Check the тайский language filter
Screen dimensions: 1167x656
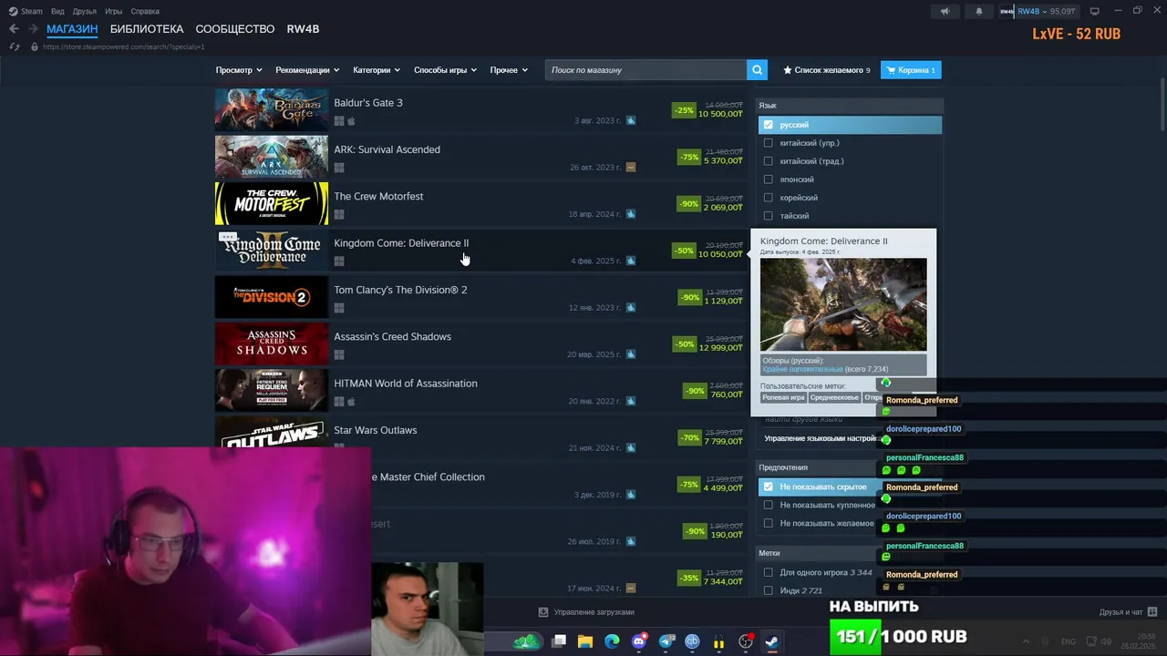click(x=768, y=216)
